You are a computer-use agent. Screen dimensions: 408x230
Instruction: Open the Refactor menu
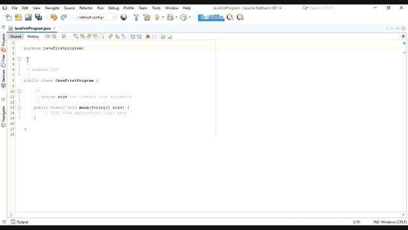86,8
